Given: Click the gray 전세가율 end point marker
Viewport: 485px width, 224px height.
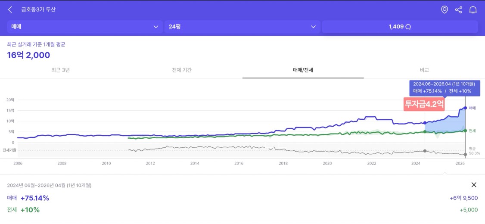Looking at the screenshot, I should (x=465, y=154).
